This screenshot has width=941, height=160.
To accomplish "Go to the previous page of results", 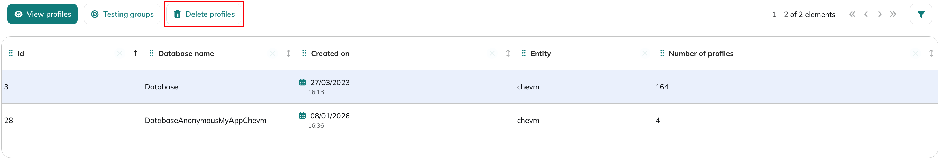I will 866,14.
